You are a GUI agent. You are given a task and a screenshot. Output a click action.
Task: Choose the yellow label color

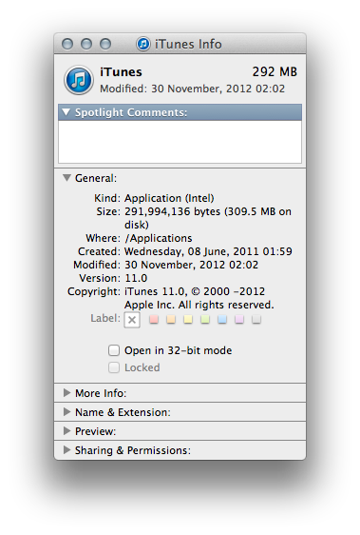point(188,319)
